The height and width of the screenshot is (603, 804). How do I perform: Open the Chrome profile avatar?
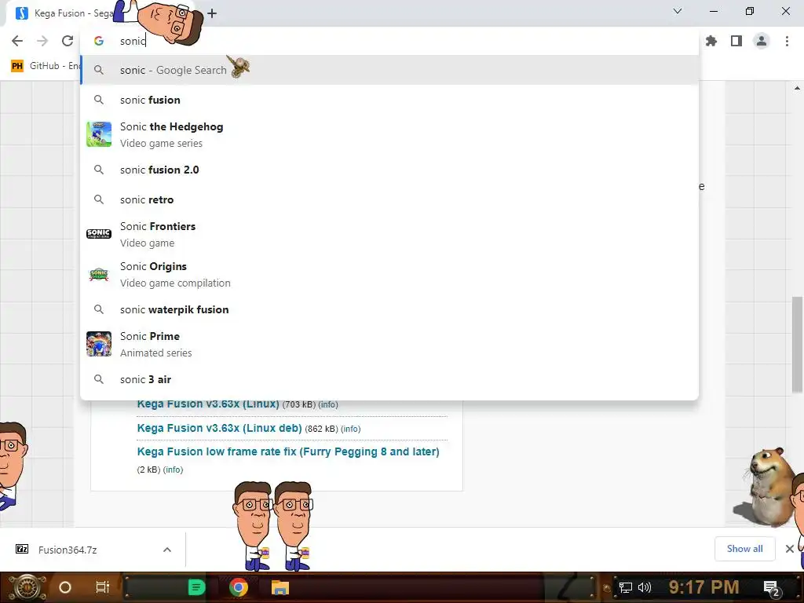tap(762, 41)
